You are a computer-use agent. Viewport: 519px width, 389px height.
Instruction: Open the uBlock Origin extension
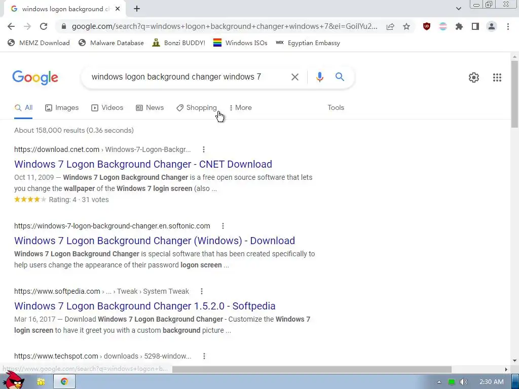pos(427,26)
